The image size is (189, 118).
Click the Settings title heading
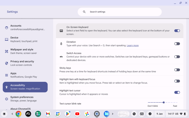click(x=12, y=12)
